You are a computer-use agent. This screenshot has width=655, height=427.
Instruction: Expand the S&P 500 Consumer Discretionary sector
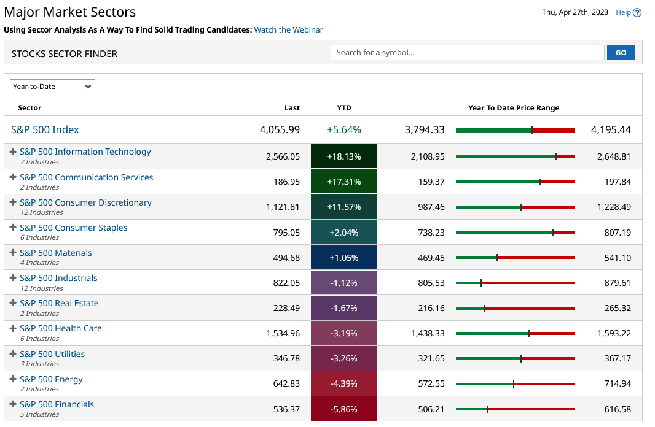pos(13,202)
